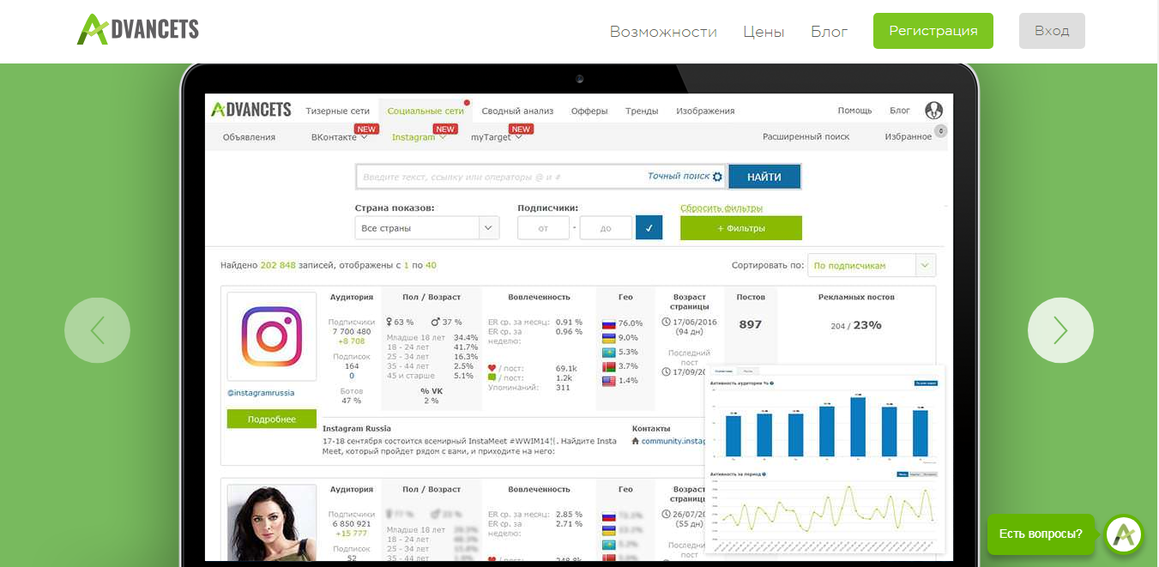Click the blue НАЙТИ button

[764, 177]
